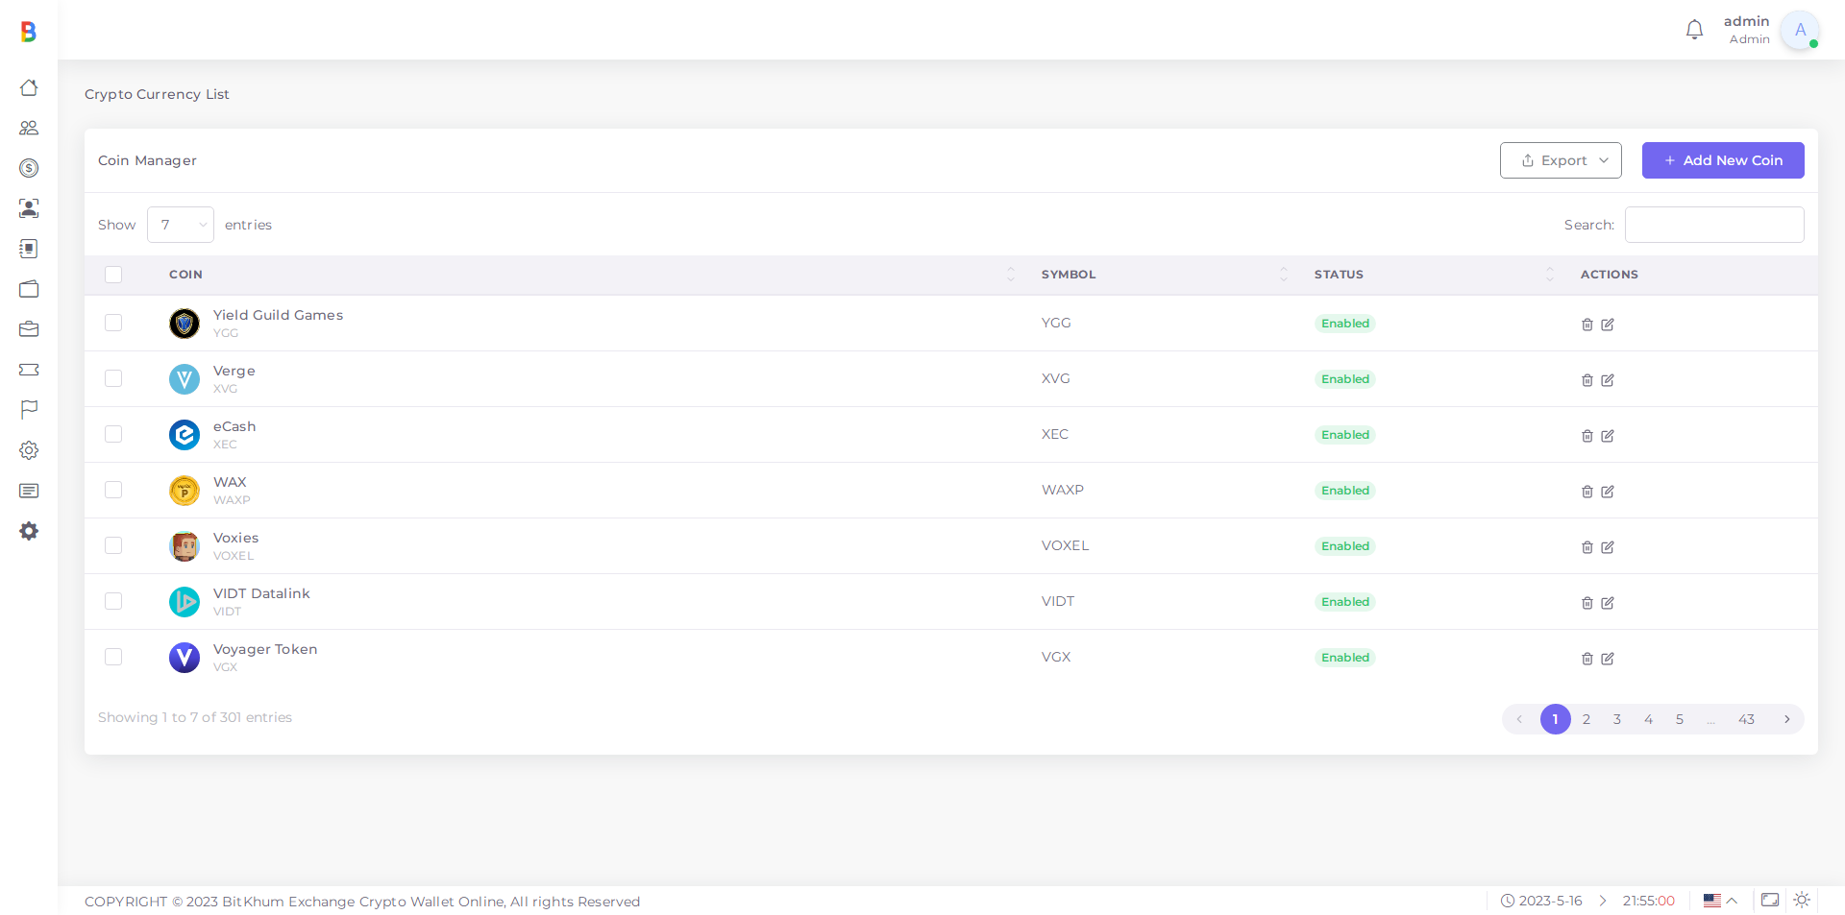This screenshot has height=915, width=1845.
Task: Delete the Verge coin
Action: (1587, 380)
